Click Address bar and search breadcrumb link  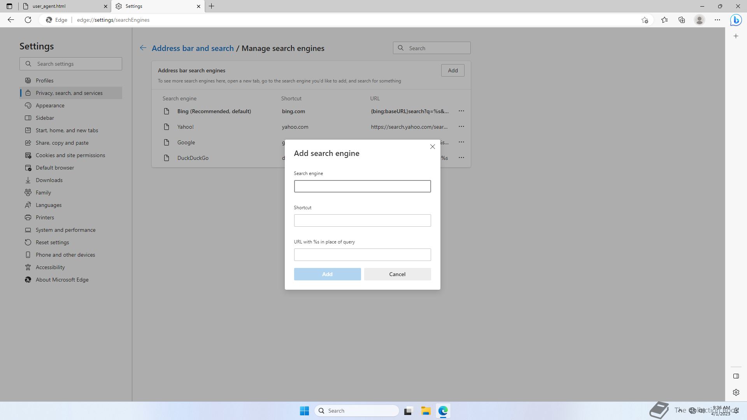point(193,48)
